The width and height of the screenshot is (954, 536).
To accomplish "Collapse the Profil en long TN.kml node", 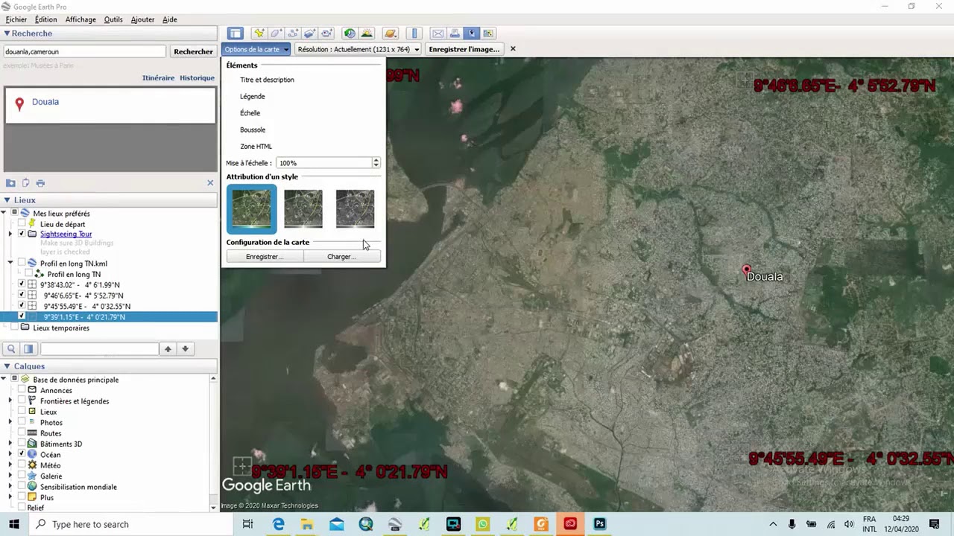I will click(10, 263).
